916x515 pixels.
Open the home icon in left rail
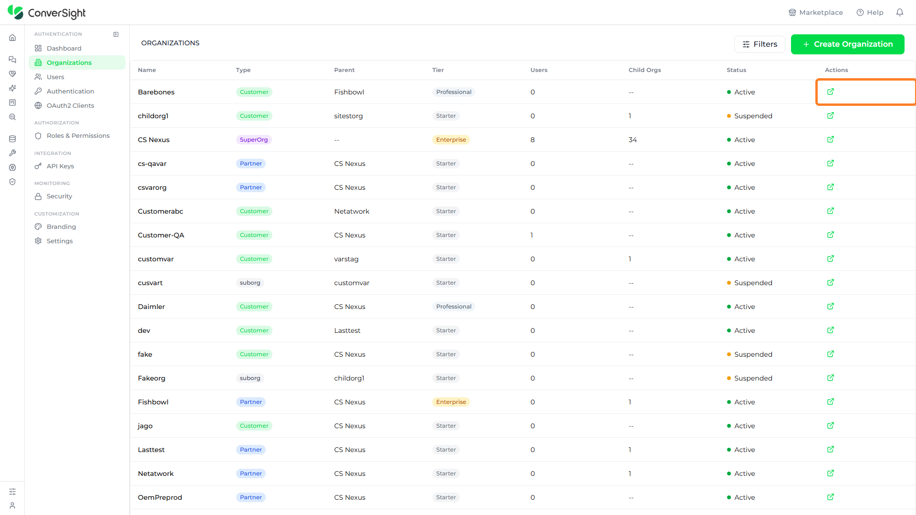tap(12, 38)
